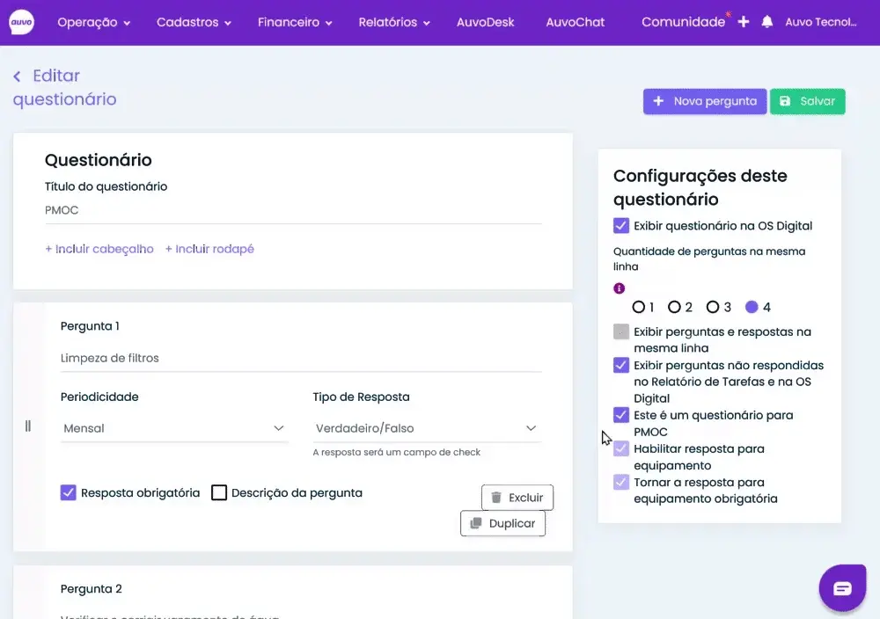Click + Incluir cabeçalho link
The width and height of the screenshot is (880, 619).
point(99,249)
